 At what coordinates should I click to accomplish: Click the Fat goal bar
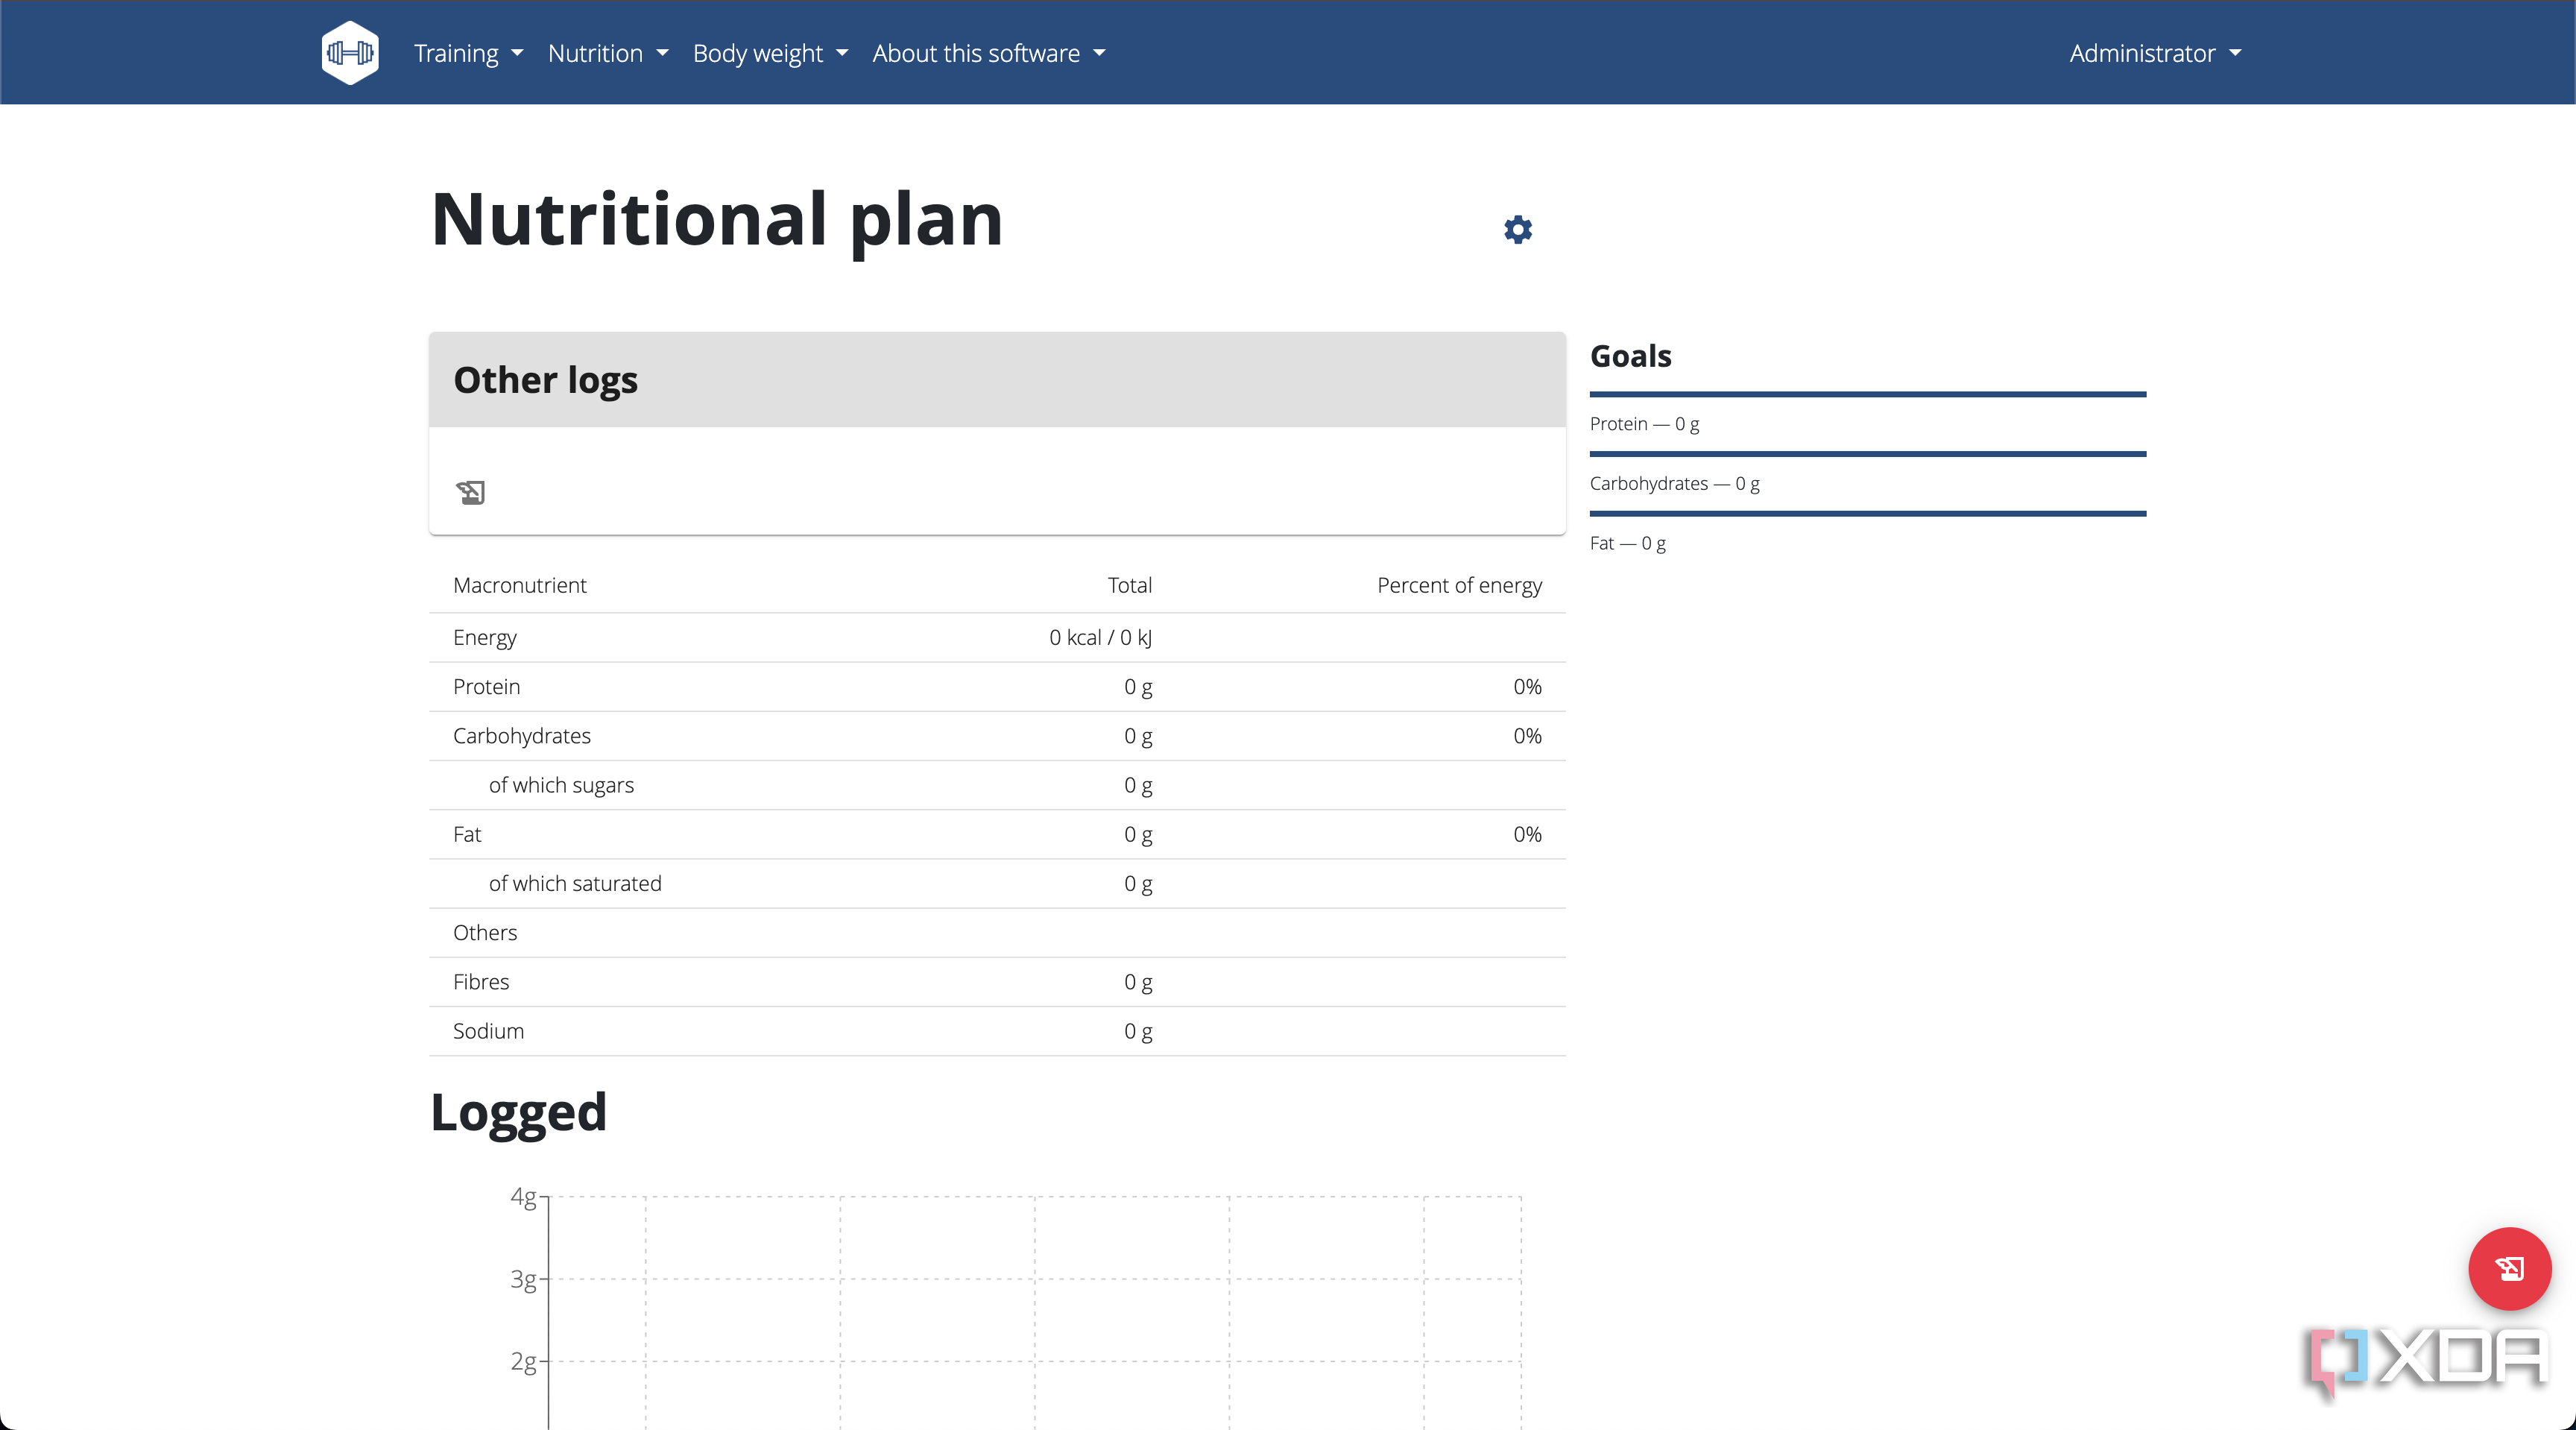tap(1868, 514)
